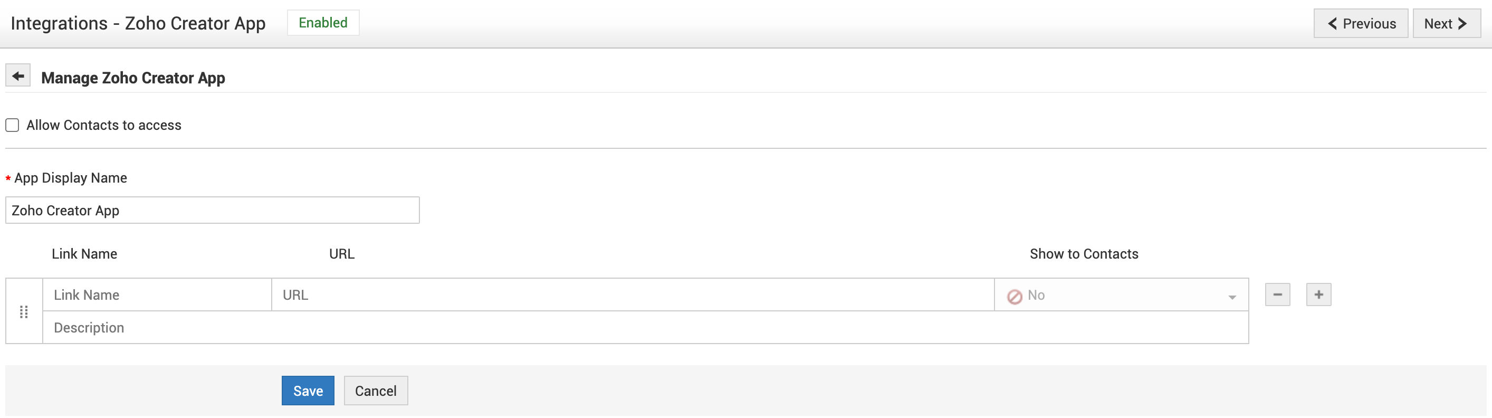The width and height of the screenshot is (1492, 418).
Task: Click the Allow Contacts to access label text
Action: pyautogui.click(x=104, y=125)
